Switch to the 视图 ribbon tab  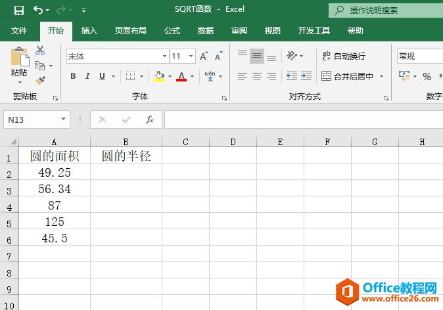point(272,30)
